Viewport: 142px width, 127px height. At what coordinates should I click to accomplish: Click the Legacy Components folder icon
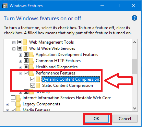[x=18, y=104]
